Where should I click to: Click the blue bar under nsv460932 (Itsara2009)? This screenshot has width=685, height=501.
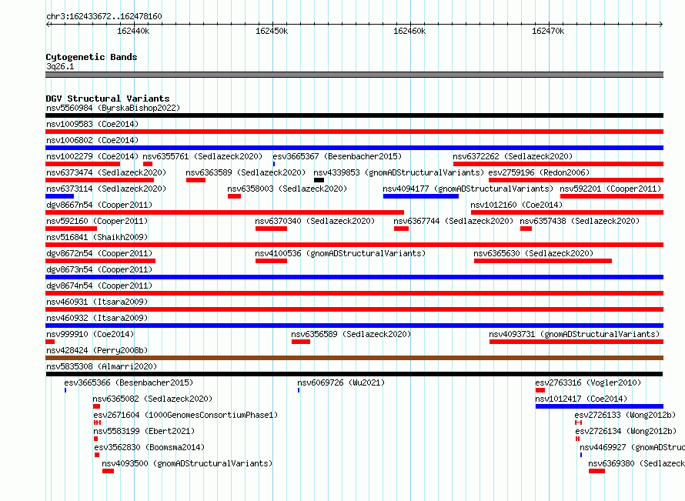pos(354,326)
